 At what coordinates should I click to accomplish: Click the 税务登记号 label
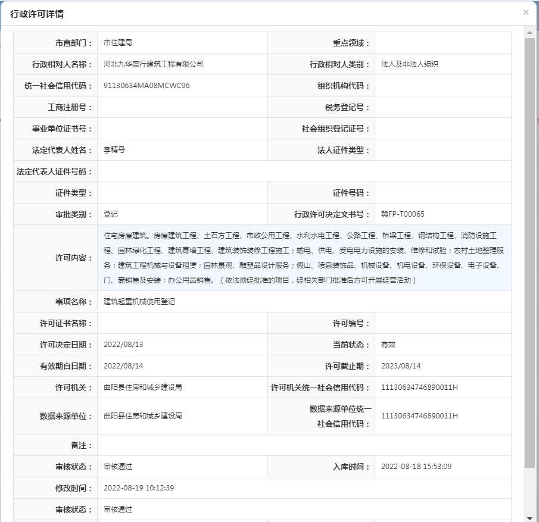click(x=347, y=107)
